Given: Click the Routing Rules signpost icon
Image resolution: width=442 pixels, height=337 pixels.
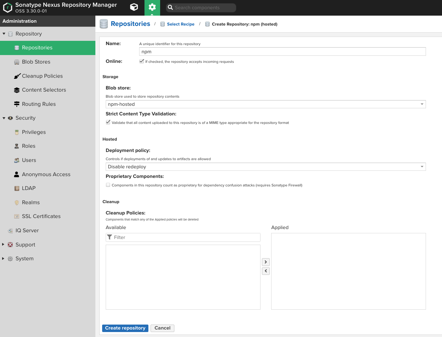Looking at the screenshot, I should pos(17,104).
